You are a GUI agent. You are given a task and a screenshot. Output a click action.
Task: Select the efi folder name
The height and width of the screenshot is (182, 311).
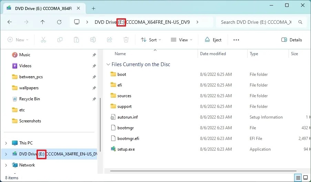[120, 85]
